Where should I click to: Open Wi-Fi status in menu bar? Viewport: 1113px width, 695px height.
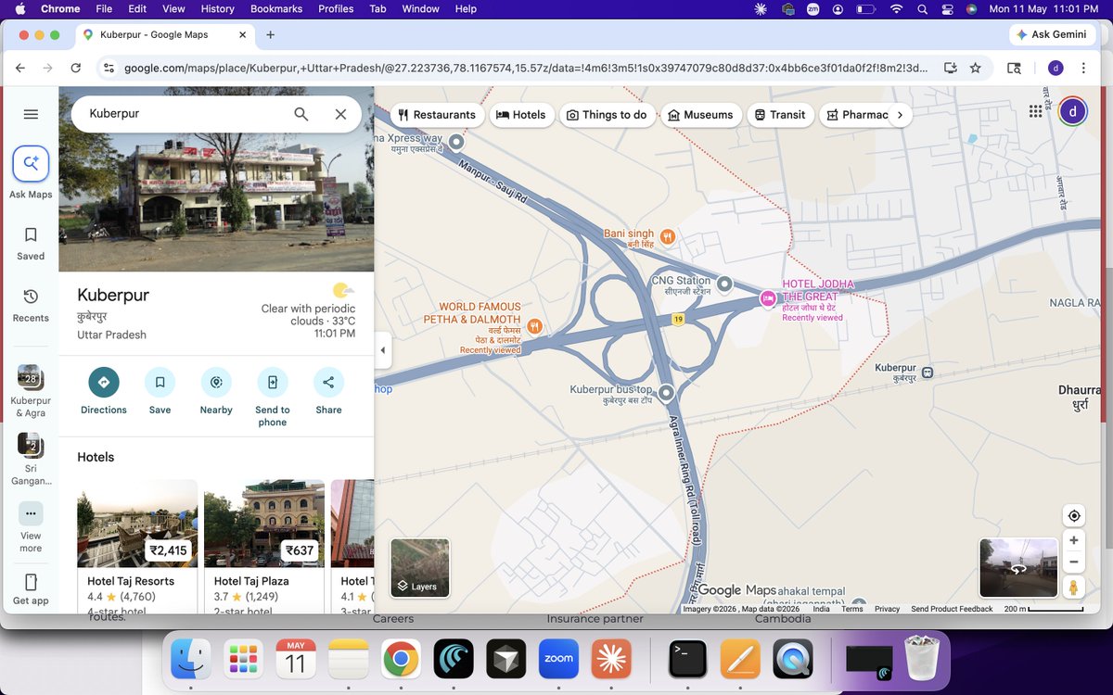pos(896,8)
